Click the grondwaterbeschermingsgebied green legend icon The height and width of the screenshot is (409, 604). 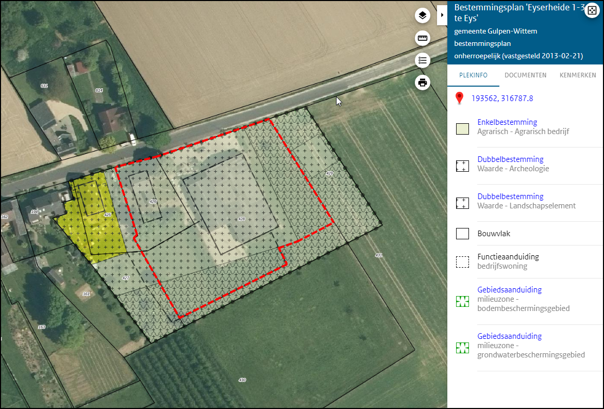pyautogui.click(x=462, y=348)
